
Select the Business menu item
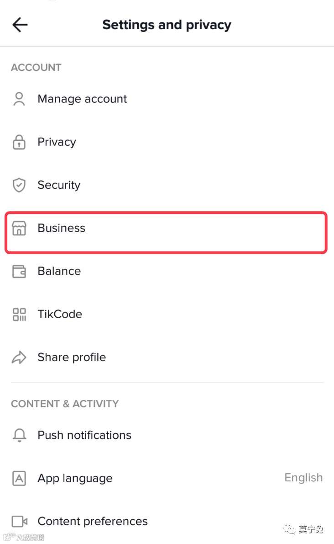tap(61, 228)
